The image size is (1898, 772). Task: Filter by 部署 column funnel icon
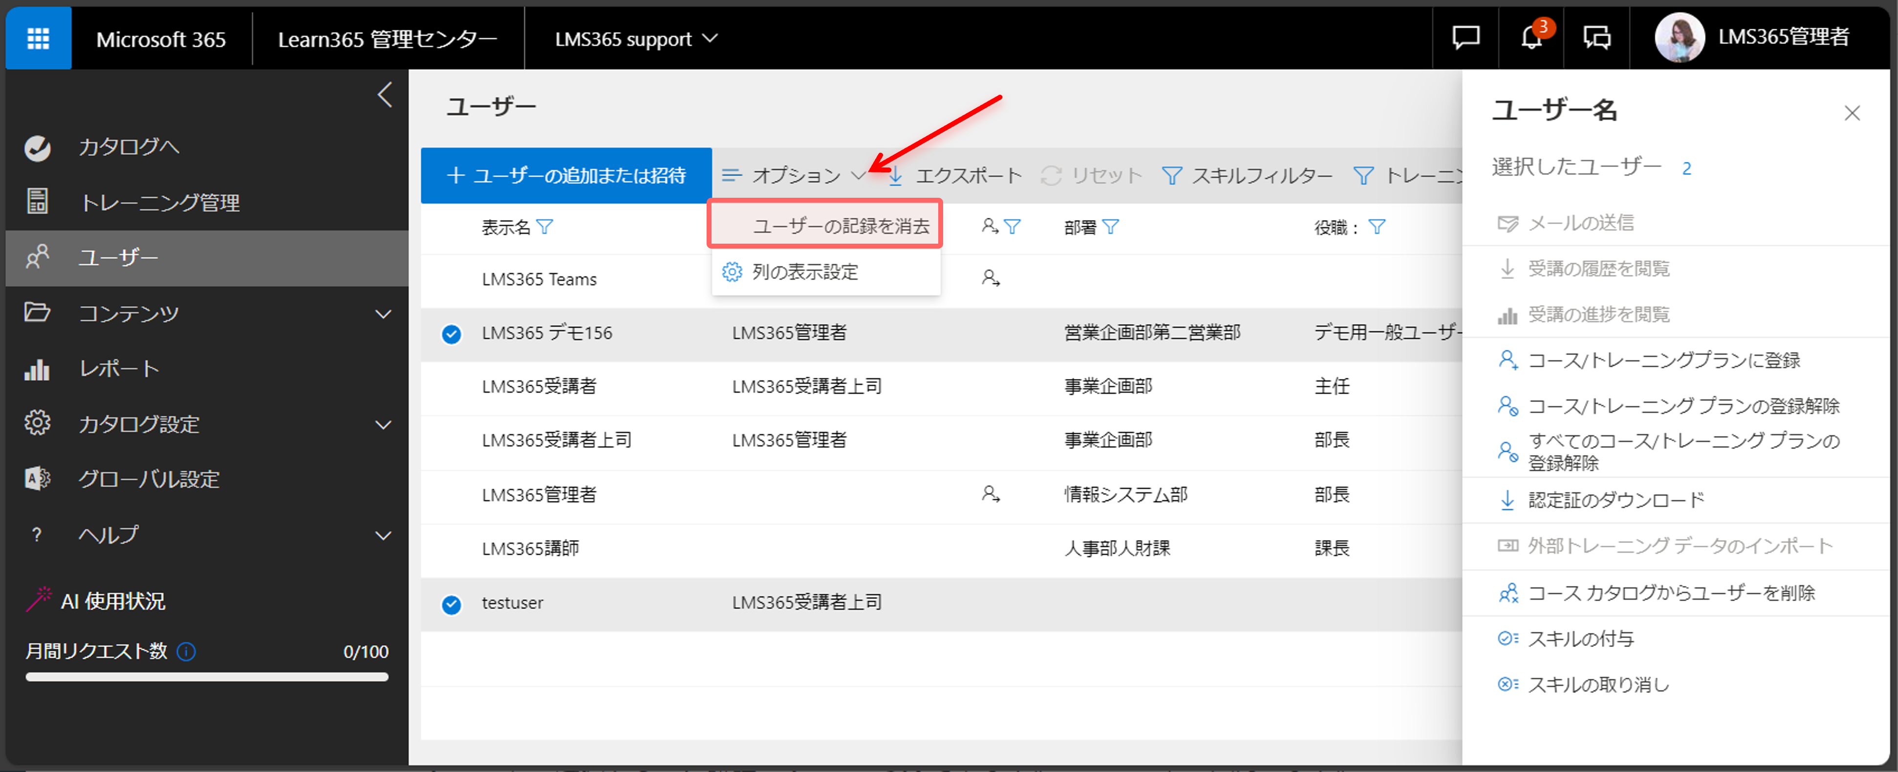tap(1110, 227)
